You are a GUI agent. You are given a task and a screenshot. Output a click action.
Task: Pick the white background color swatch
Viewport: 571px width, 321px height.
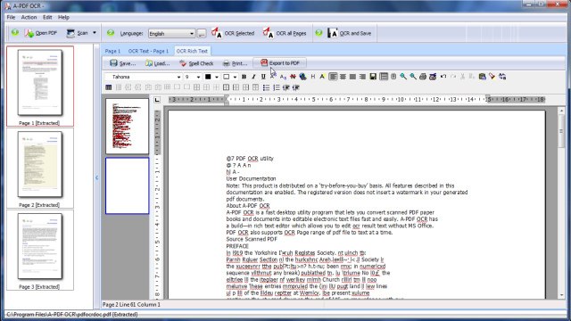point(226,77)
